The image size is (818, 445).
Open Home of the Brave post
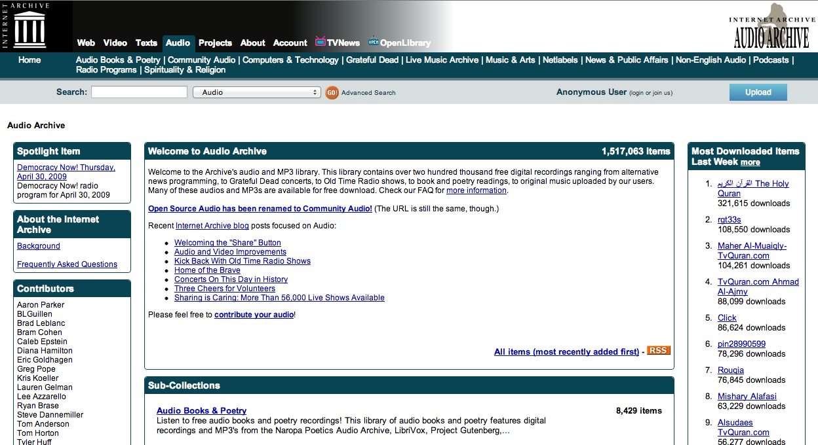click(x=207, y=270)
